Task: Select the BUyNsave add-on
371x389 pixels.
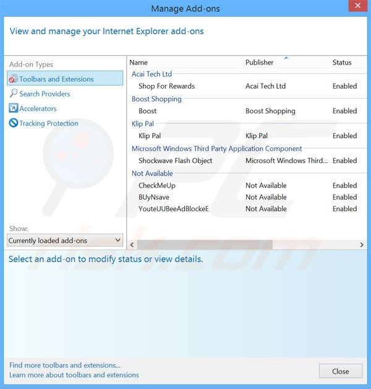Action: click(x=154, y=197)
